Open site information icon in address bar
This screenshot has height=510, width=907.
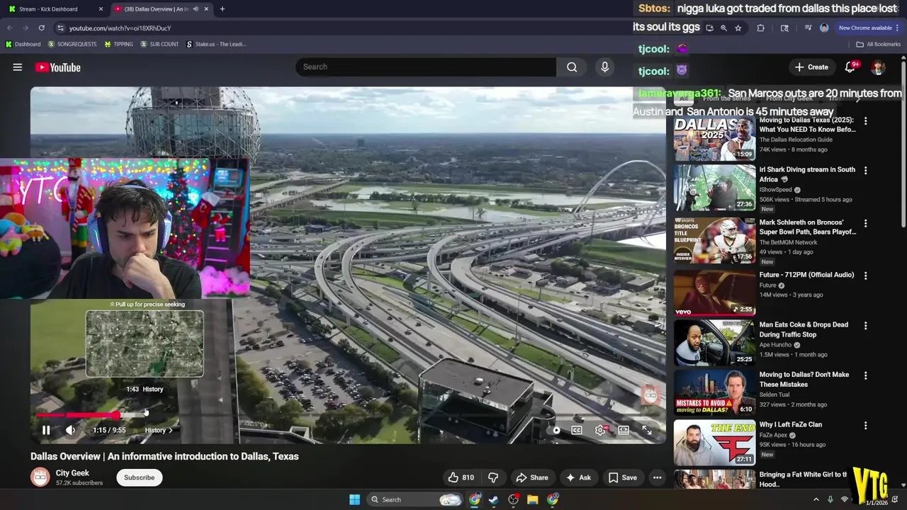tap(60, 28)
